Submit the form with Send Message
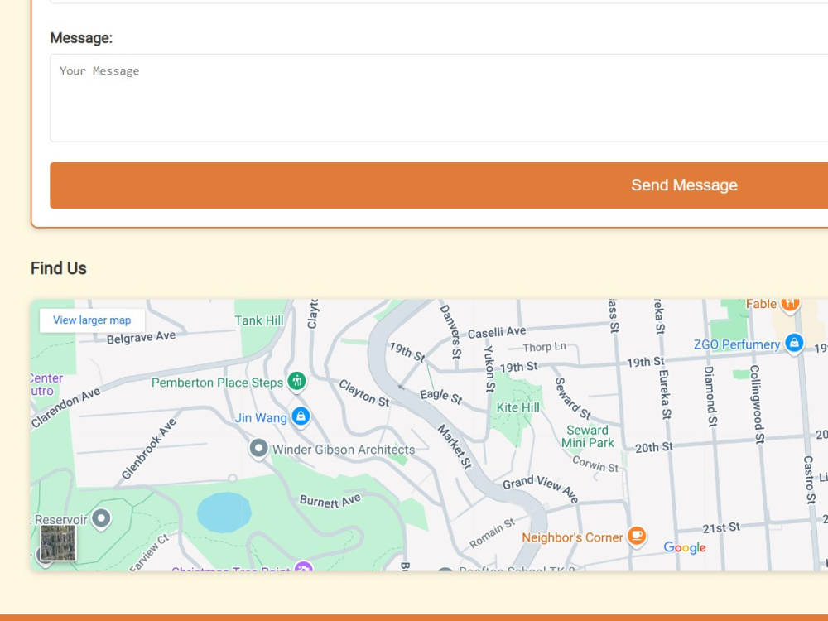This screenshot has height=621, width=828. [439, 185]
